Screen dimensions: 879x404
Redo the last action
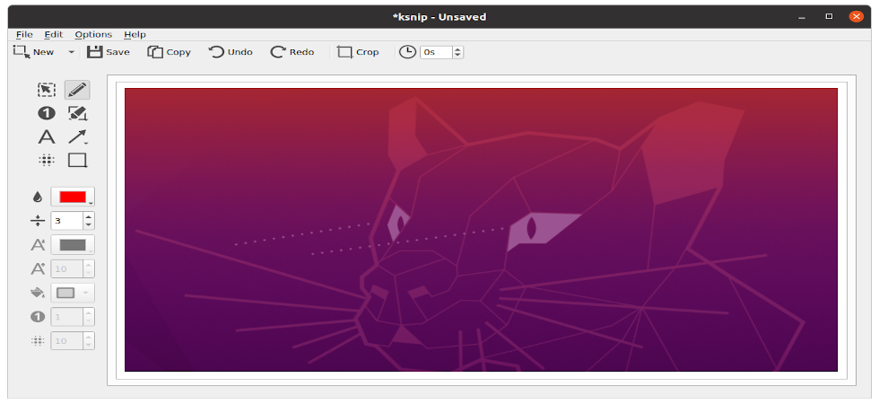point(292,52)
